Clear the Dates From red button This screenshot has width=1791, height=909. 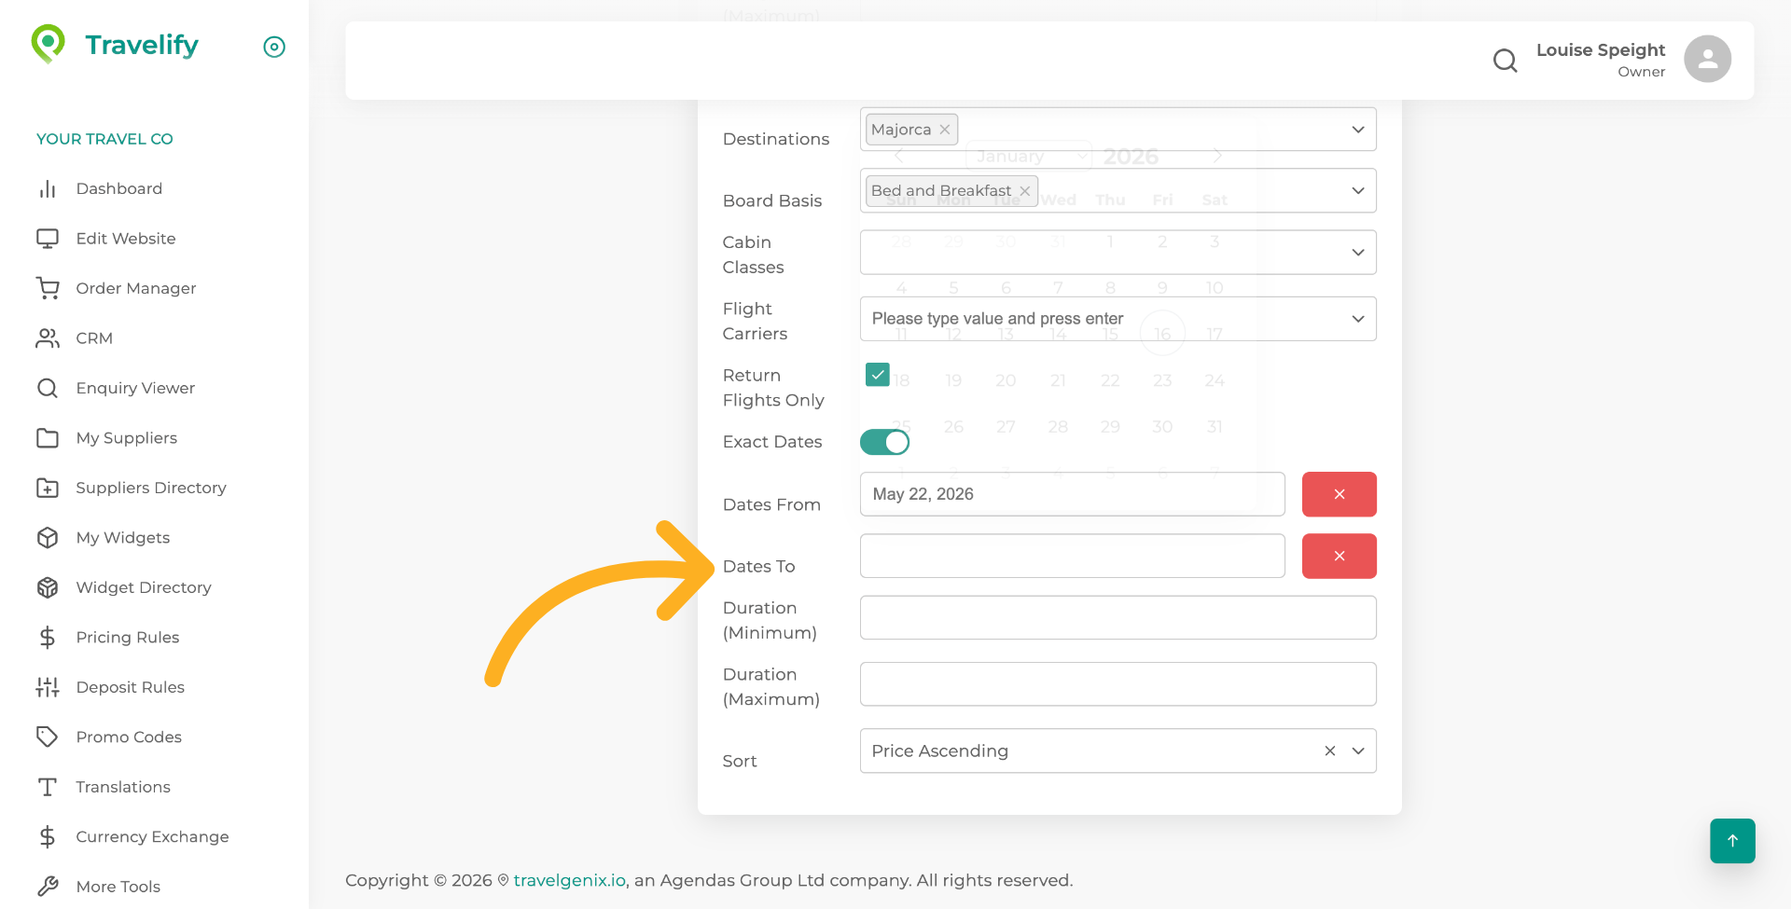(x=1339, y=494)
